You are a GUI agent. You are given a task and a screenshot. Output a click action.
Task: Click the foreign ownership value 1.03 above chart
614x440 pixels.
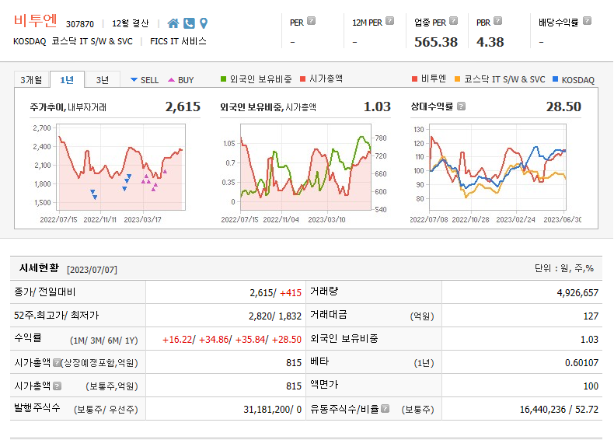tap(377, 107)
